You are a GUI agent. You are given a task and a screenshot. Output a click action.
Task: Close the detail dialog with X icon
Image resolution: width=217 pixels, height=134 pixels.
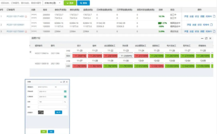pos(67,82)
